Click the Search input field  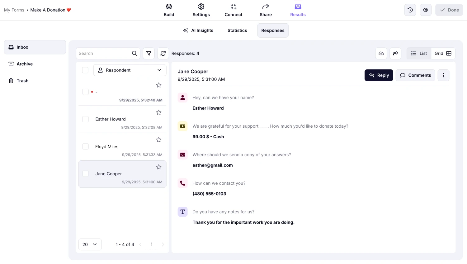[x=104, y=54]
